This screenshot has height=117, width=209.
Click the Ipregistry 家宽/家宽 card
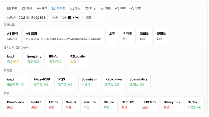(x=34, y=59)
